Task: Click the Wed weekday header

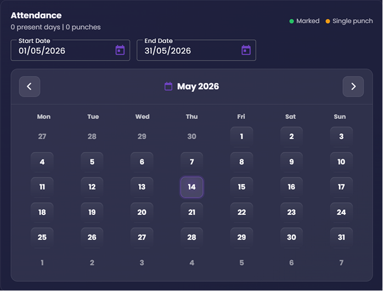Action: [x=143, y=117]
